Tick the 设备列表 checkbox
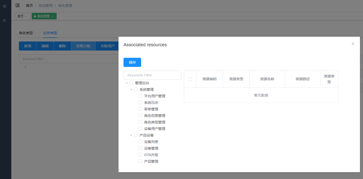 [140, 142]
